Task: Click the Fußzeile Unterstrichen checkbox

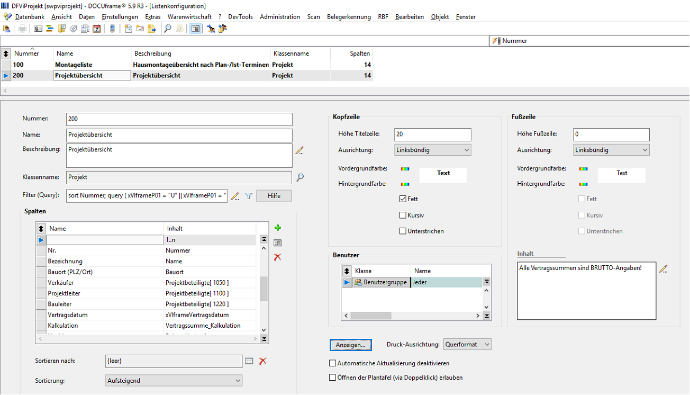Action: tap(582, 231)
